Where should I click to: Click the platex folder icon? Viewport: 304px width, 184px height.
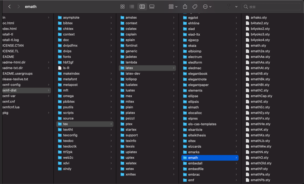point(122,113)
